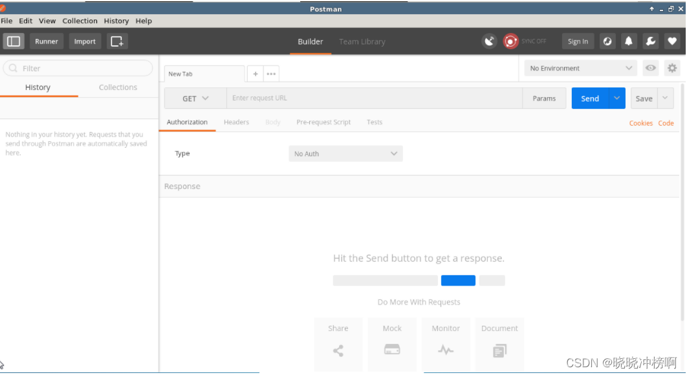The image size is (687, 375).
Task: Open the Code link
Action: [666, 123]
